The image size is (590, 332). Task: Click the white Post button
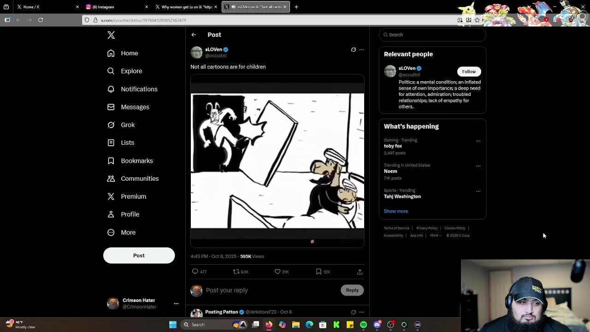pyautogui.click(x=139, y=255)
